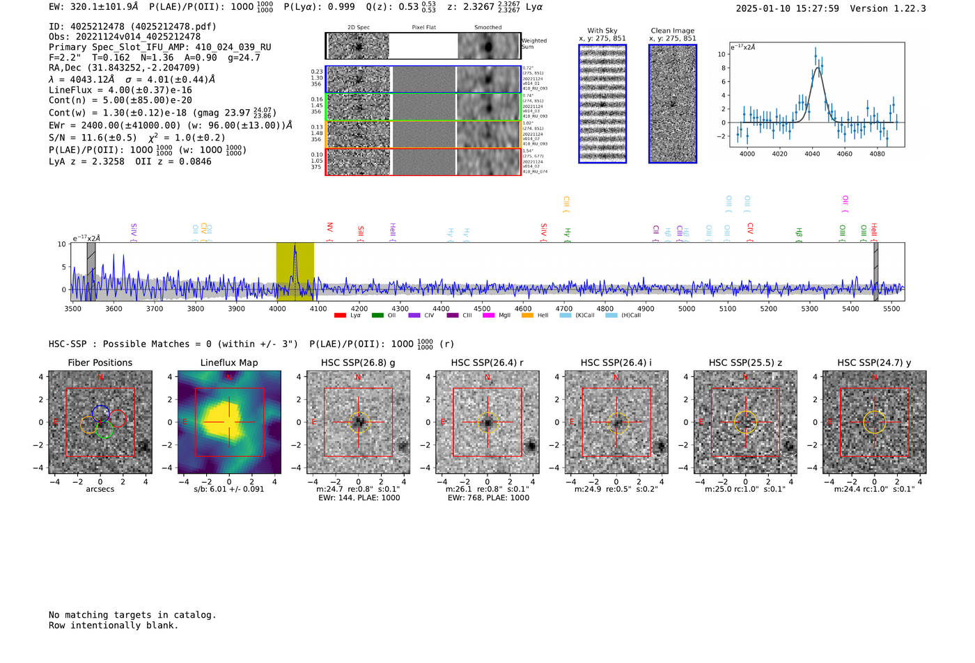This screenshot has width=975, height=663.
Task: Click the yellow highlighted emission line region
Action: (x=295, y=271)
